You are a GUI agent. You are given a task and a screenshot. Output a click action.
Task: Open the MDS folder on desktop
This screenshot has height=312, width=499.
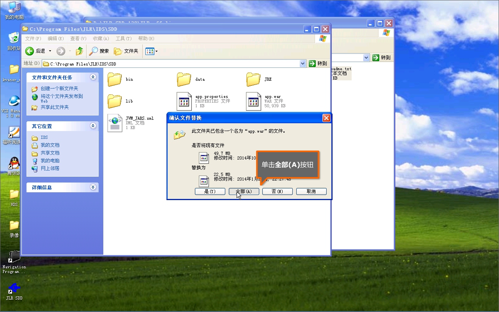point(14,198)
